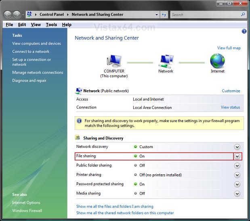Click green status dot for Password protected sharing
Screen dimensions: 250x221
point(135,184)
